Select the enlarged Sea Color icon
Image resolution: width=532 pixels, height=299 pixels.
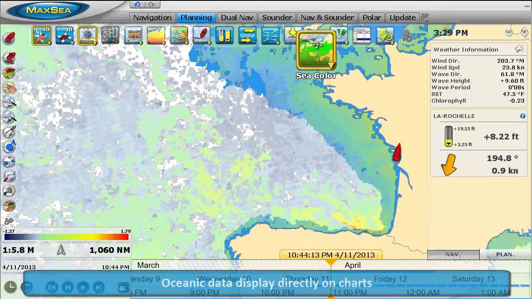click(x=316, y=50)
